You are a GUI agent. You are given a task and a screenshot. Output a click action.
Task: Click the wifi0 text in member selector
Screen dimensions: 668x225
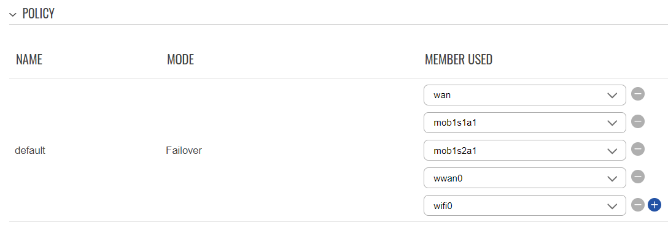tap(443, 206)
